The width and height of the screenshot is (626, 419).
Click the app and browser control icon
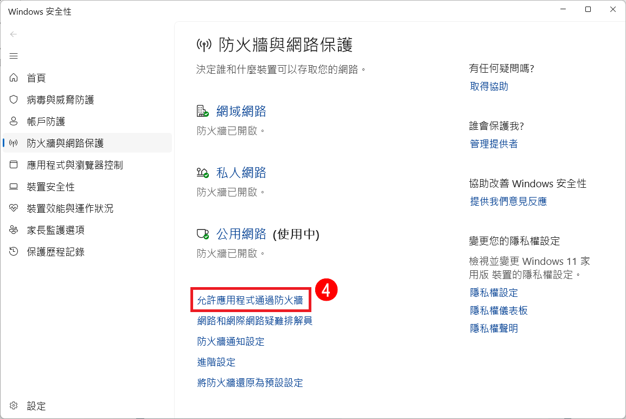[14, 165]
